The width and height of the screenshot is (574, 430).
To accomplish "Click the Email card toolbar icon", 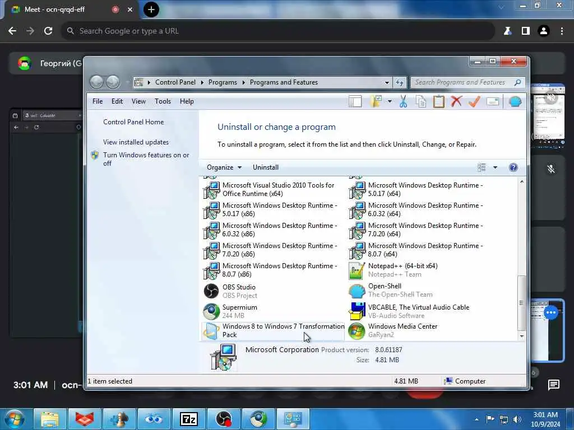I will (493, 101).
